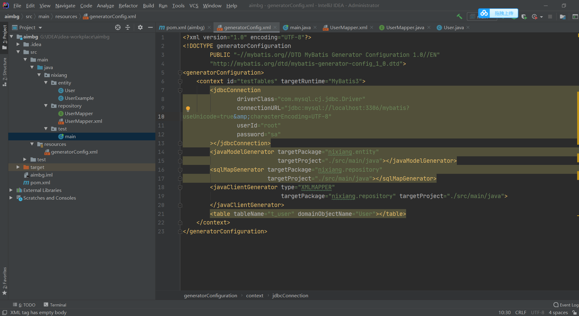Expand the .idea folder
Screen dimensions: 579x316
[18, 44]
